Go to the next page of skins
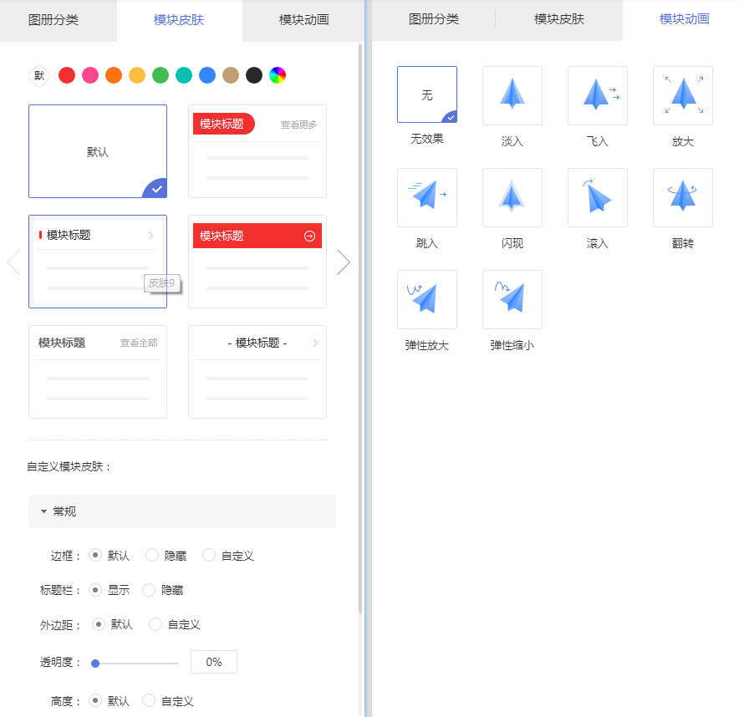The height and width of the screenshot is (717, 739). [x=344, y=262]
